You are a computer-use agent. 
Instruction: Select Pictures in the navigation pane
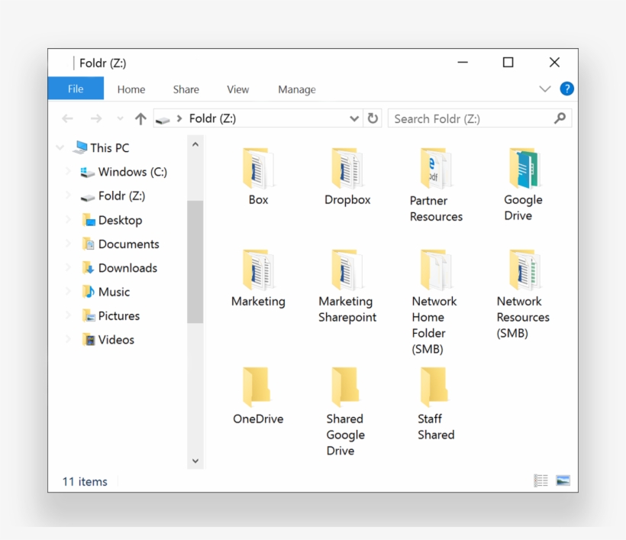point(119,316)
